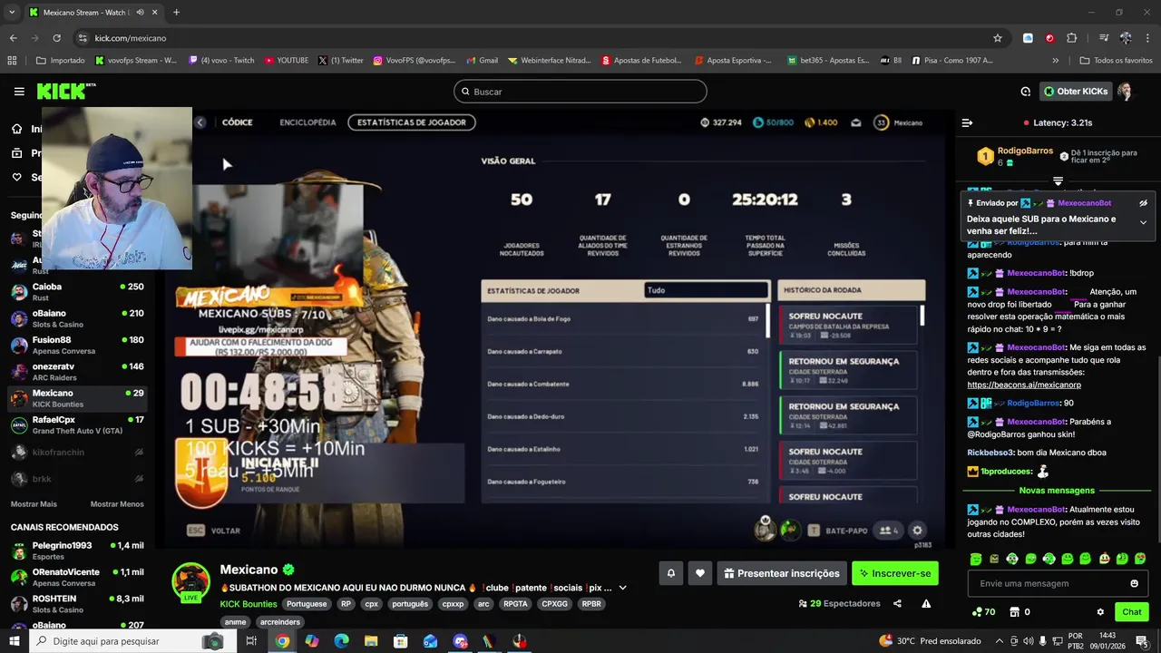Click game back arrow beside CÓDICE
The height and width of the screenshot is (653, 1161).
click(x=200, y=122)
